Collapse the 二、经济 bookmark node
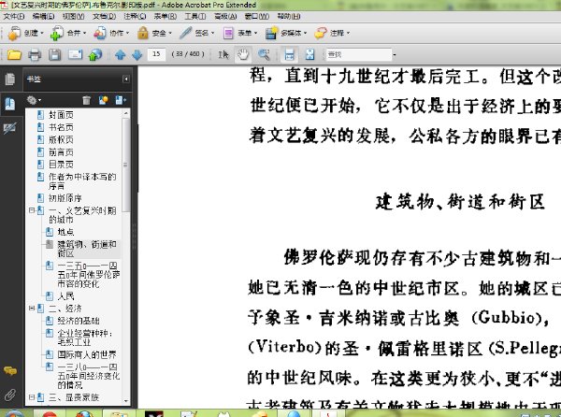 click(x=32, y=308)
